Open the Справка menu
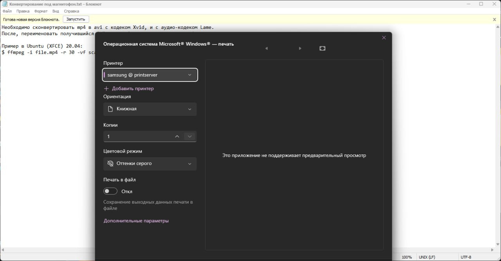 (x=71, y=11)
